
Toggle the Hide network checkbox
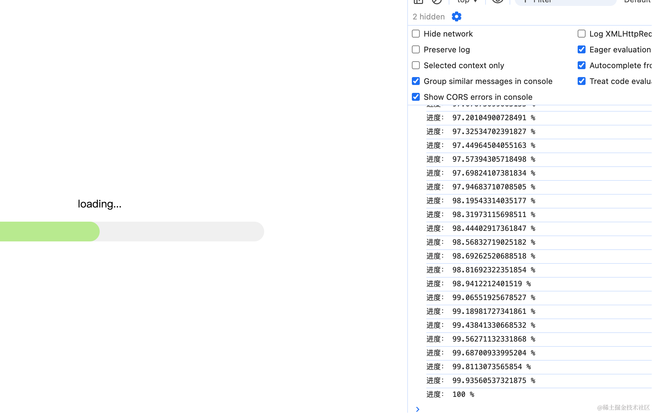(x=416, y=34)
